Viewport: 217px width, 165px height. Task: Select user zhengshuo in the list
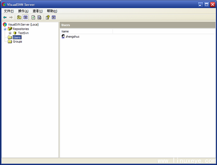pos(73,37)
